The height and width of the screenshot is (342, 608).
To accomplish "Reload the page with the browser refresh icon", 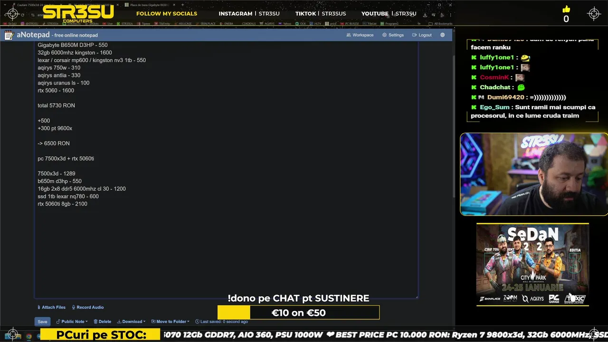I will tap(22, 15).
